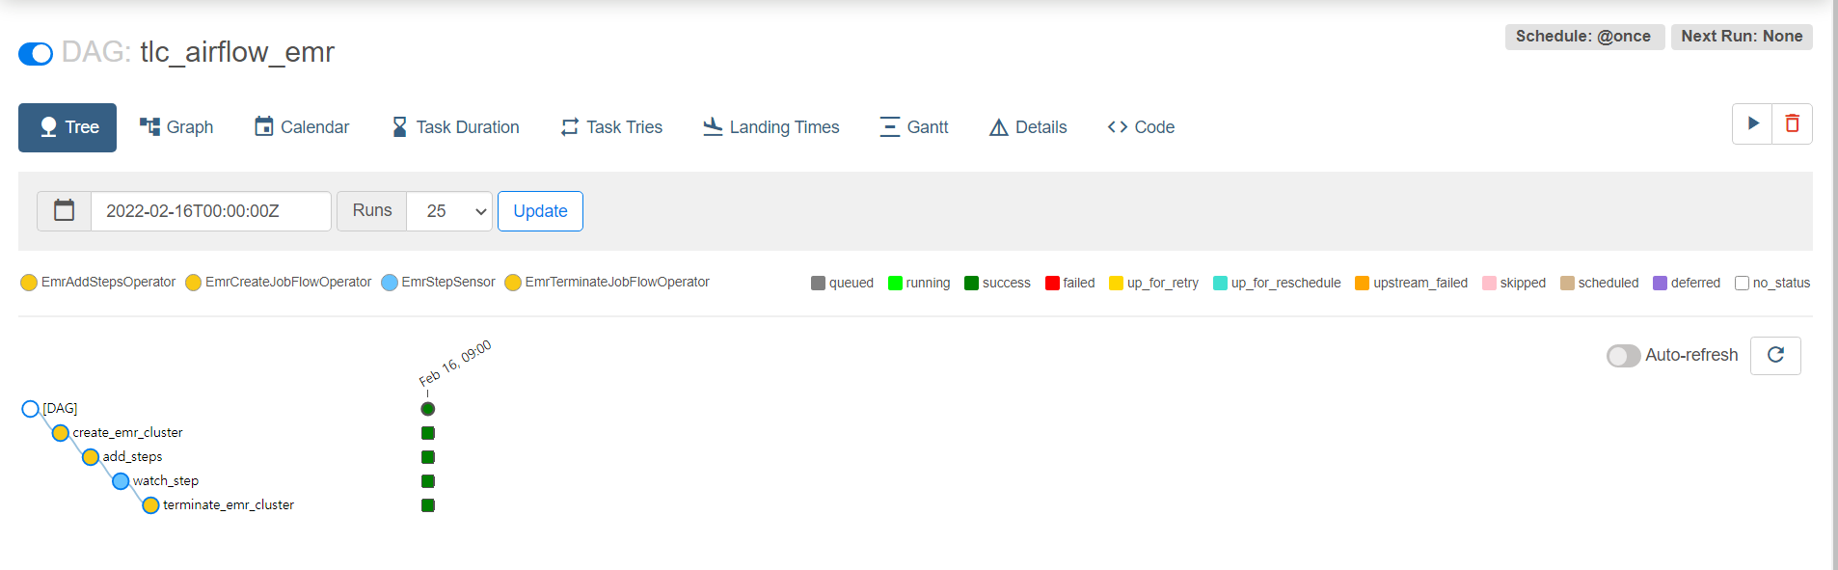Click the up_for_reschedule legend swatch

1220,283
